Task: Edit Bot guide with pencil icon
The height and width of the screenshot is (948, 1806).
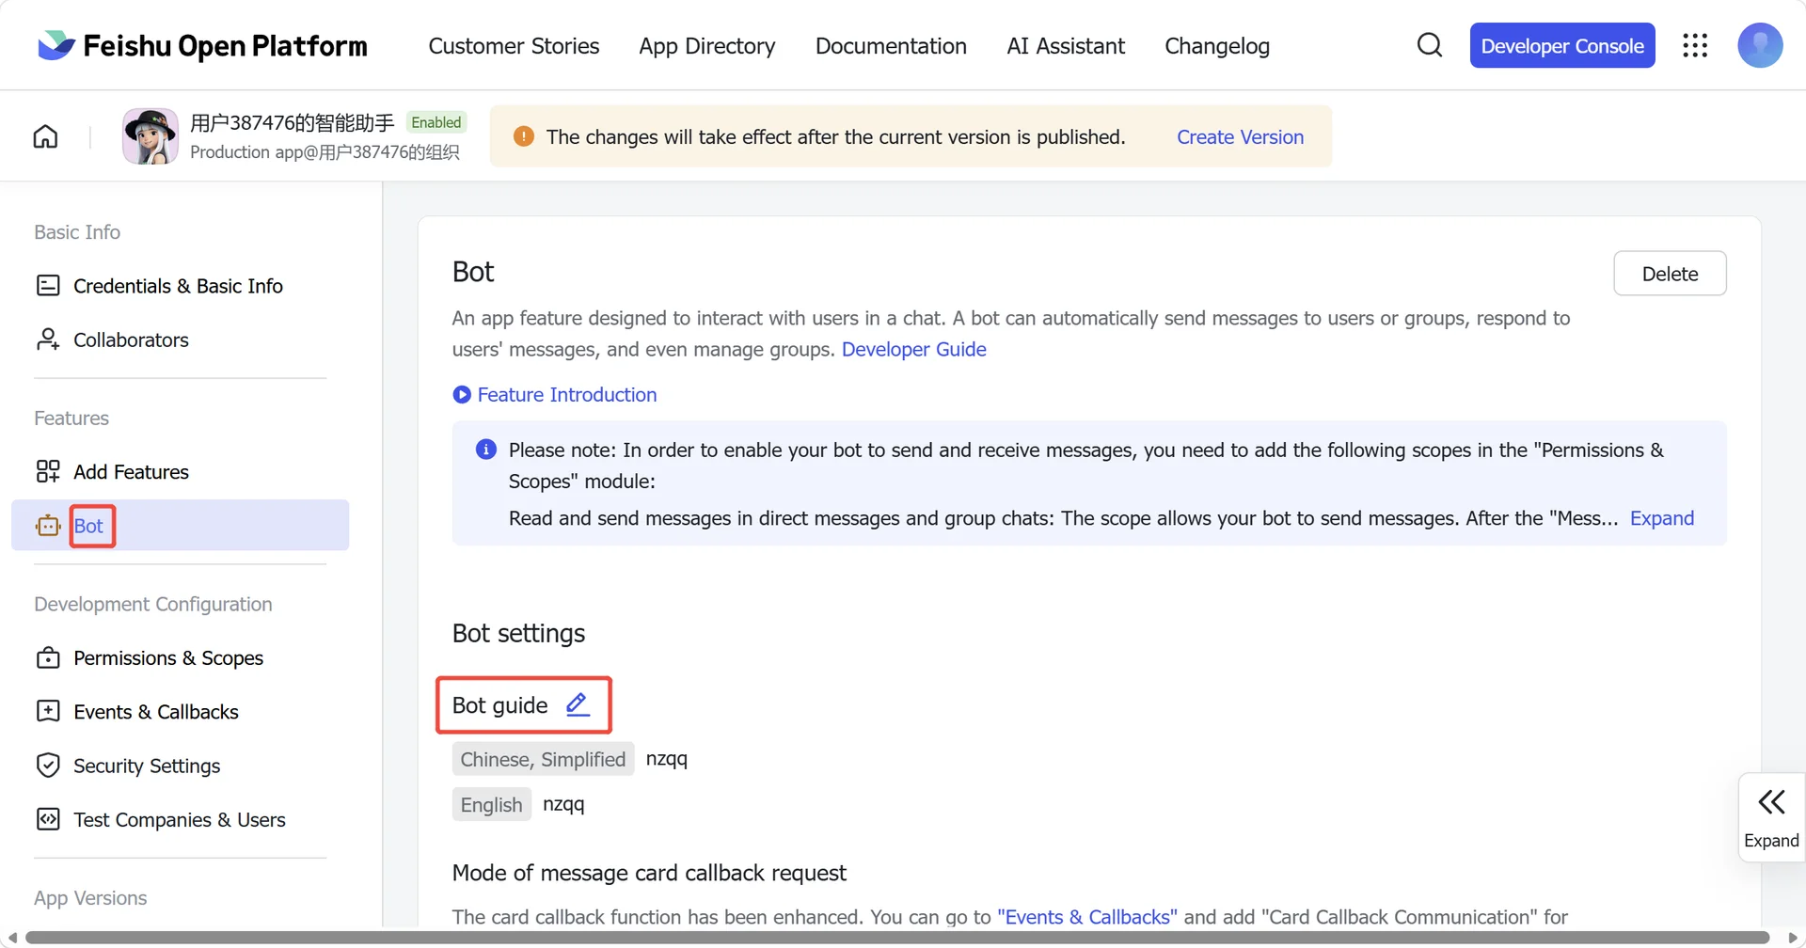Action: (x=578, y=704)
